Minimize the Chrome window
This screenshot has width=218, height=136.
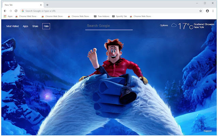pyautogui.click(x=197, y=3)
